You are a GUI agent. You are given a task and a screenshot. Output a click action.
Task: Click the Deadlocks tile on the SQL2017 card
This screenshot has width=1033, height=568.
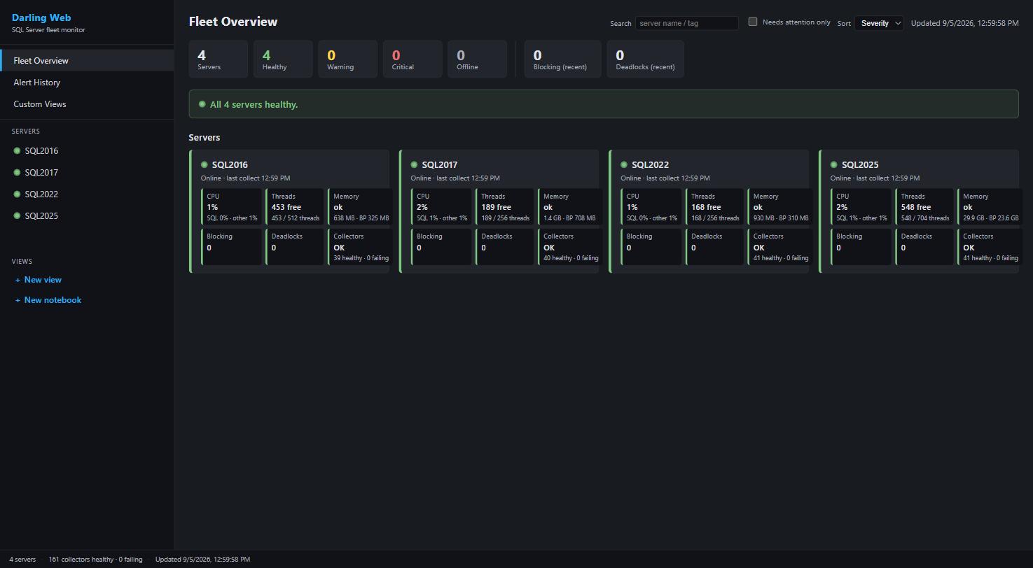(504, 247)
